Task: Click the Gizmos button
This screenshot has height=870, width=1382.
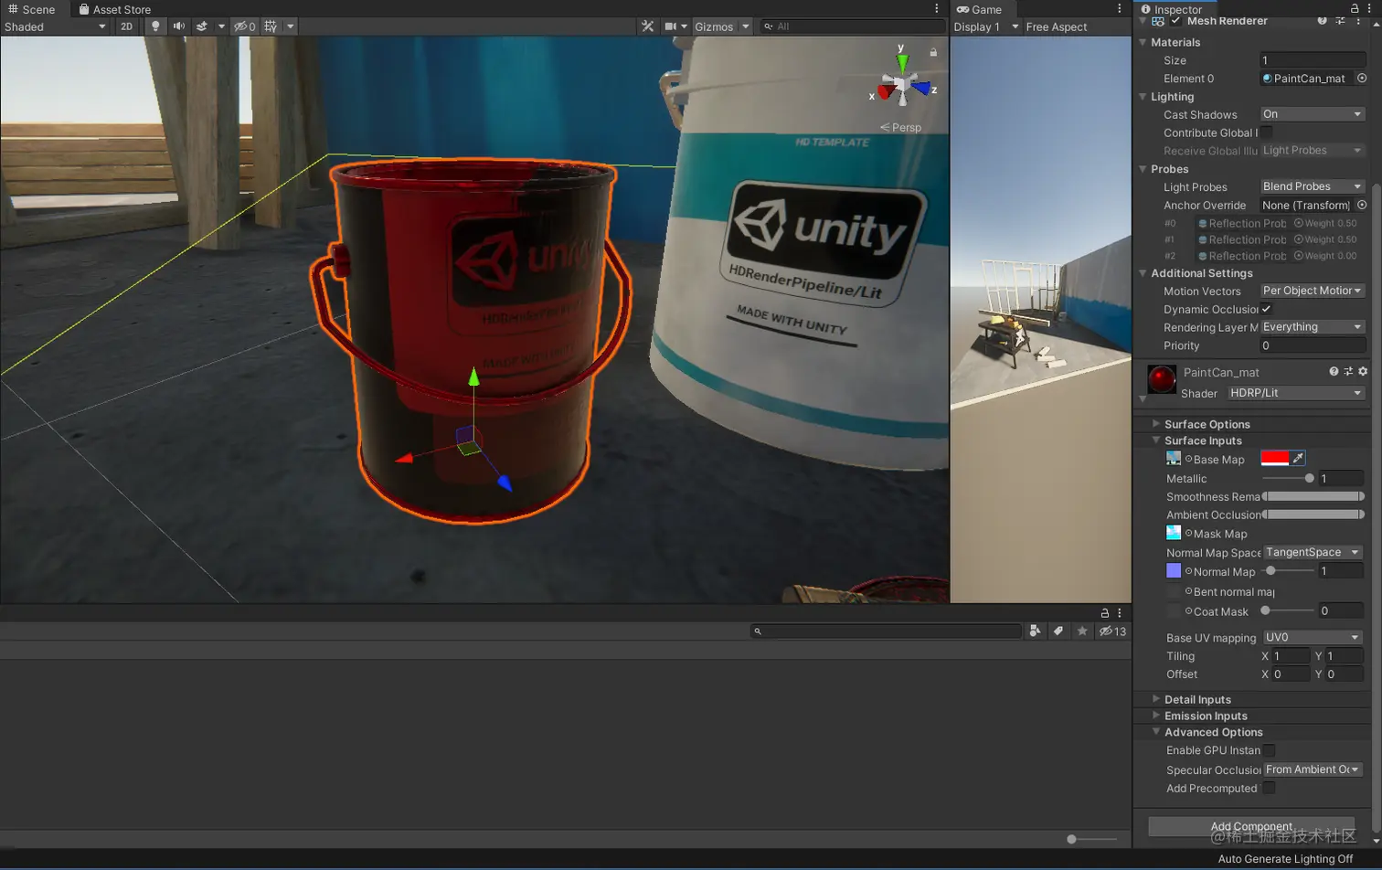Action: pyautogui.click(x=714, y=27)
